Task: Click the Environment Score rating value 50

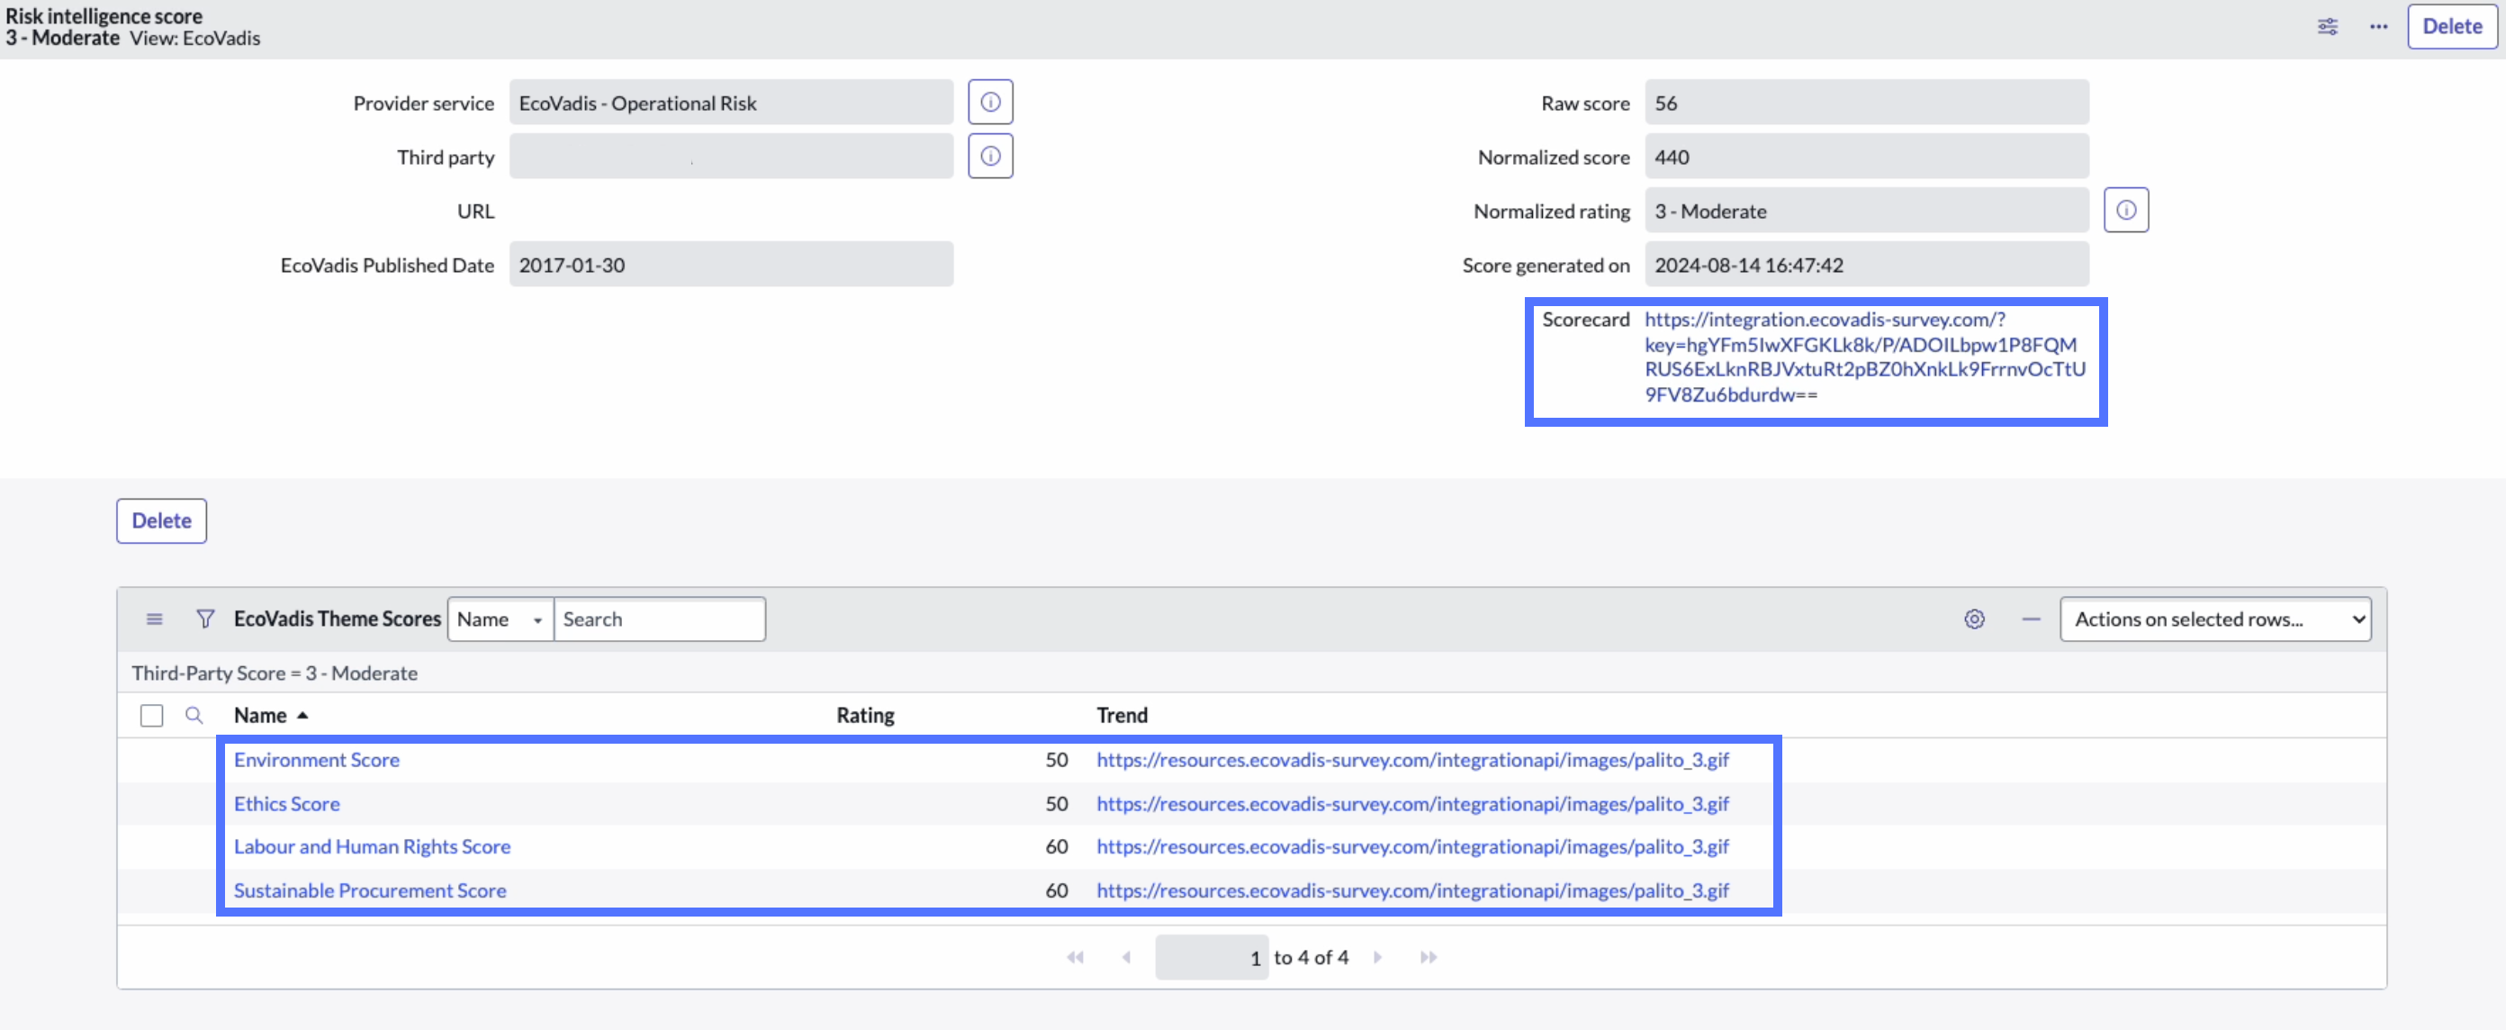Action: (x=1057, y=760)
